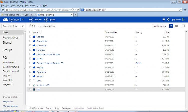This screenshot has height=112, width=188.
Task: Open the Firefox History menu
Action: [20, 6]
